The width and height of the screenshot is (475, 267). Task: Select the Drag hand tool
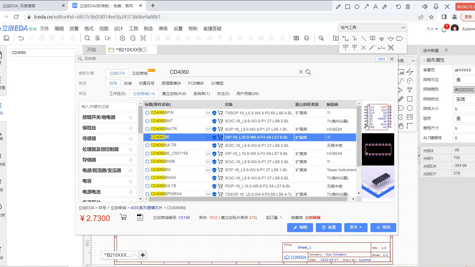pos(401,126)
